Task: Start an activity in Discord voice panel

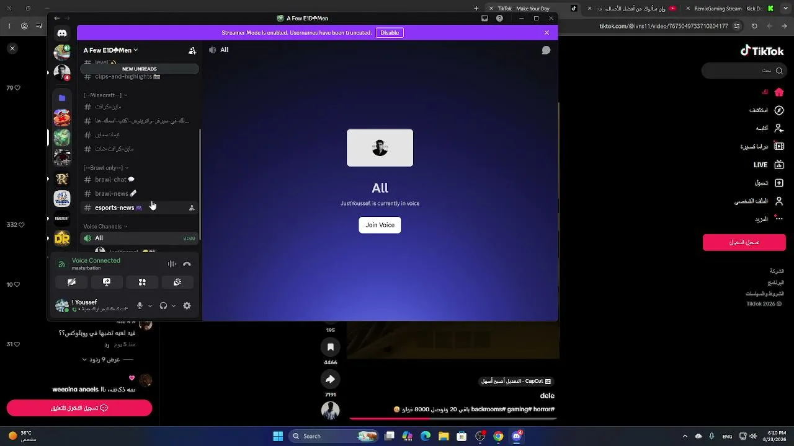Action: click(x=142, y=282)
